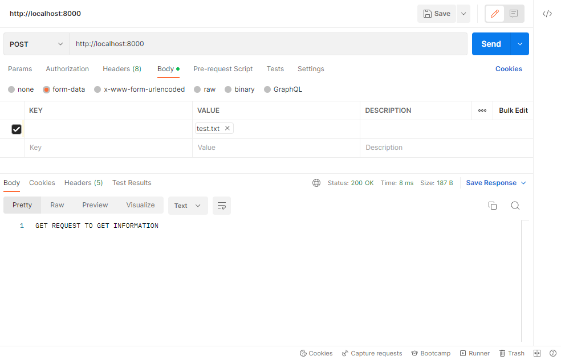Click the request URL input field
The width and height of the screenshot is (561, 360).
[268, 44]
